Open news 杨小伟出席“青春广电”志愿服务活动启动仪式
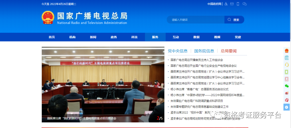Viewport: 291px width, 128px height. pyautogui.click(x=199, y=89)
